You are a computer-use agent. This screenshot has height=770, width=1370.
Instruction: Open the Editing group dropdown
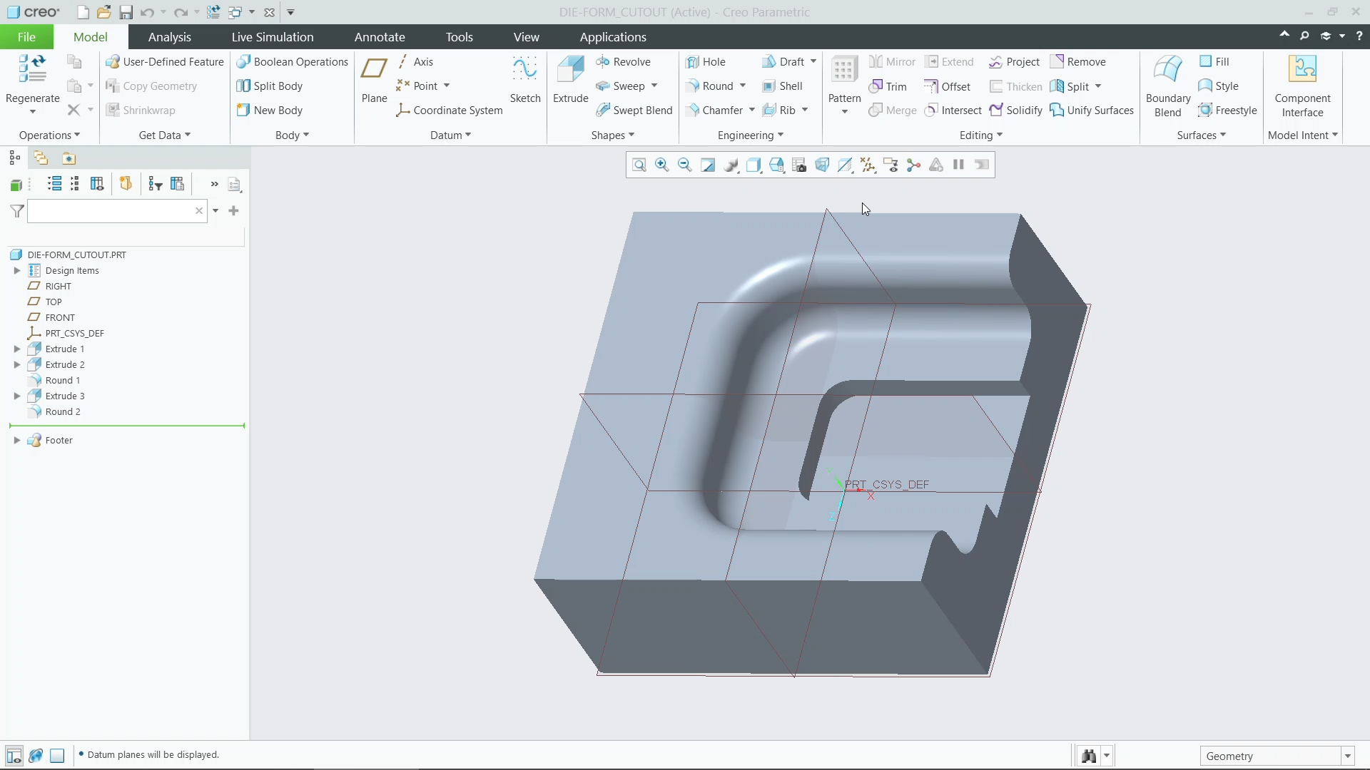981,135
